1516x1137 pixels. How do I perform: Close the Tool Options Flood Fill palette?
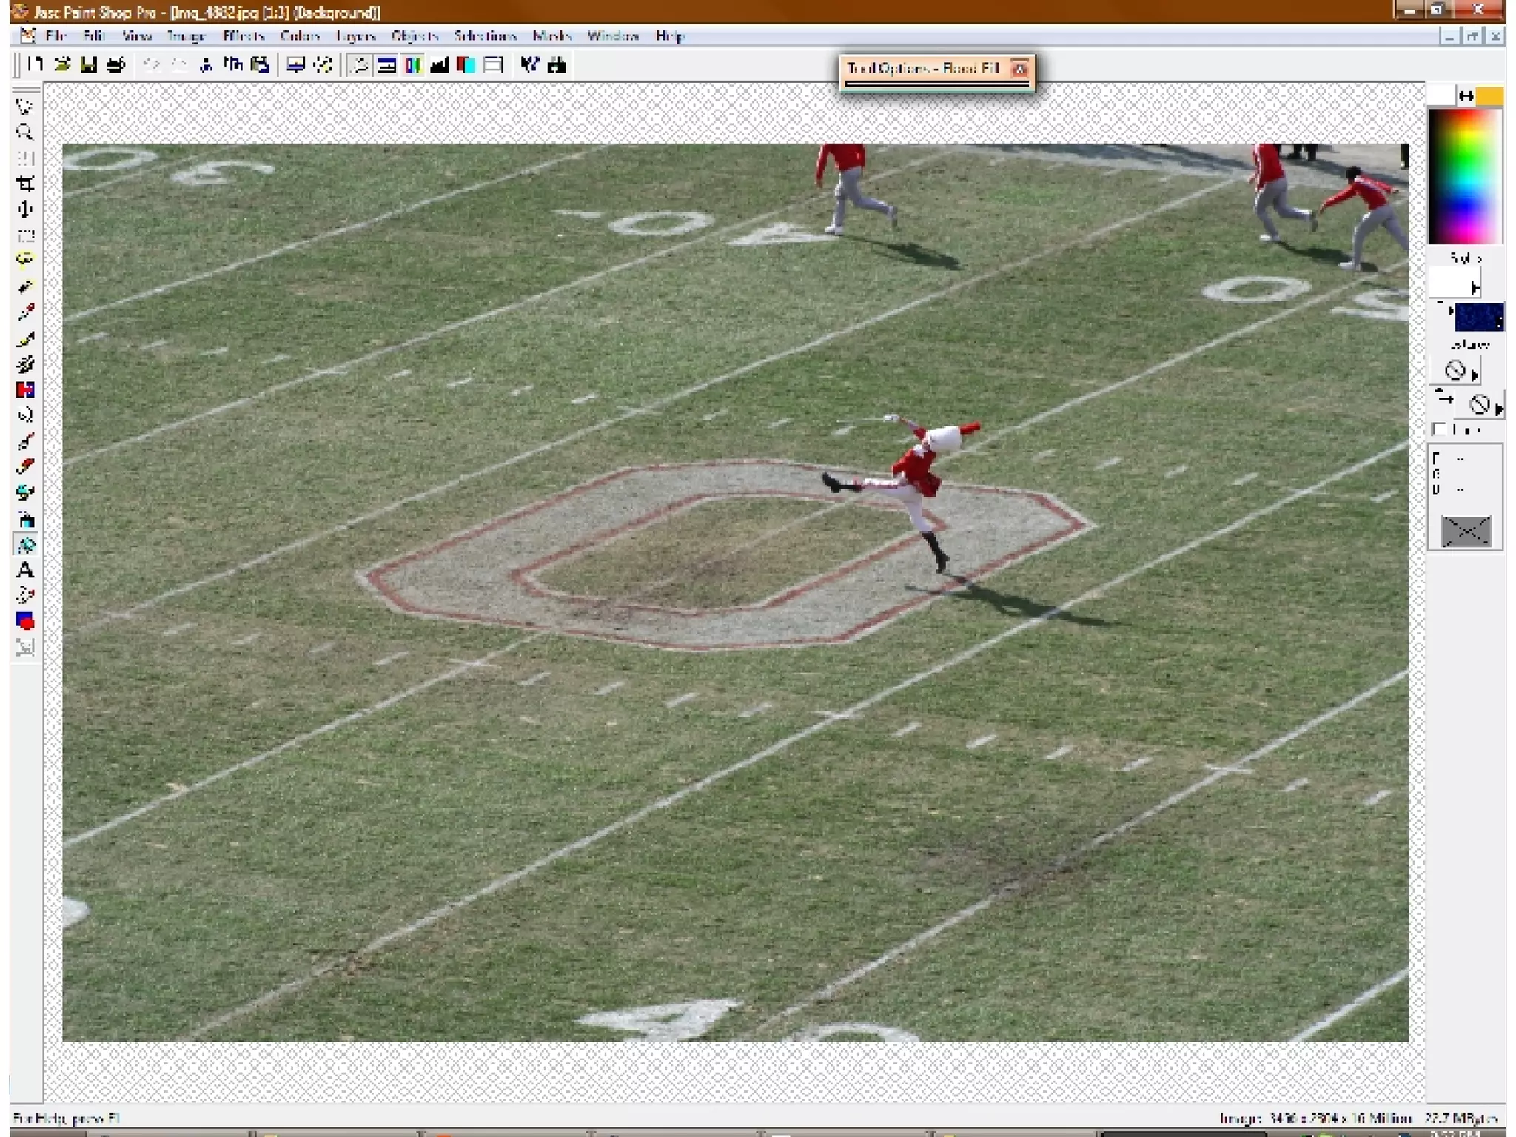pos(1019,69)
